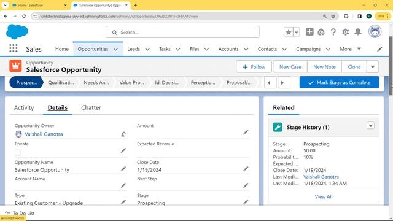Image resolution: width=393 pixels, height=221 pixels.
Task: Click the Stage History wrench icon
Action: tap(278, 127)
